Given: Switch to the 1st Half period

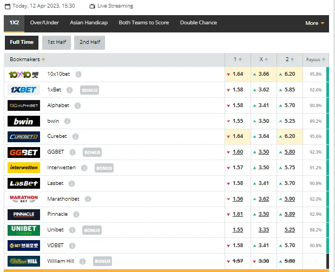Looking at the screenshot, I should click(x=56, y=42).
